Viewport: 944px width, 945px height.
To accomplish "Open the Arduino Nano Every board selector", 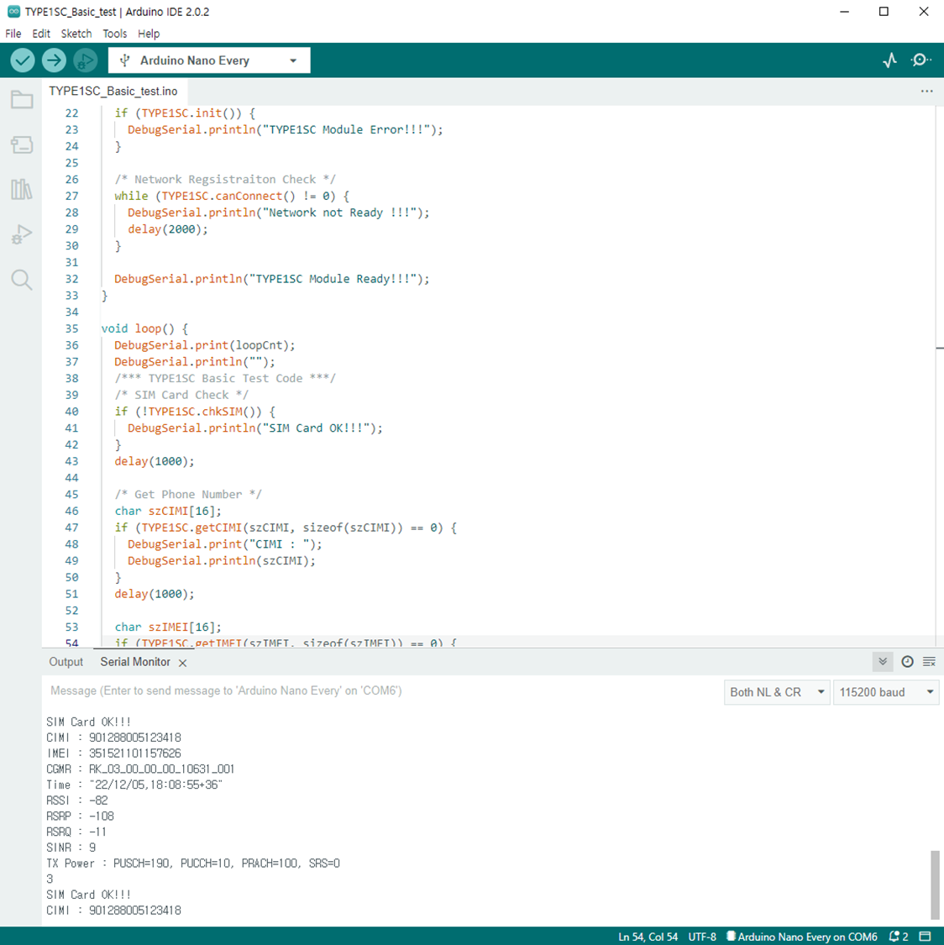I will coord(209,60).
